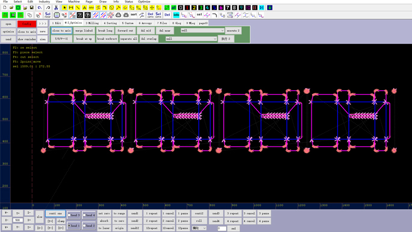The image size is (412, 232).
Task: Switch to the 1 Edit tab
Action: [56, 23]
